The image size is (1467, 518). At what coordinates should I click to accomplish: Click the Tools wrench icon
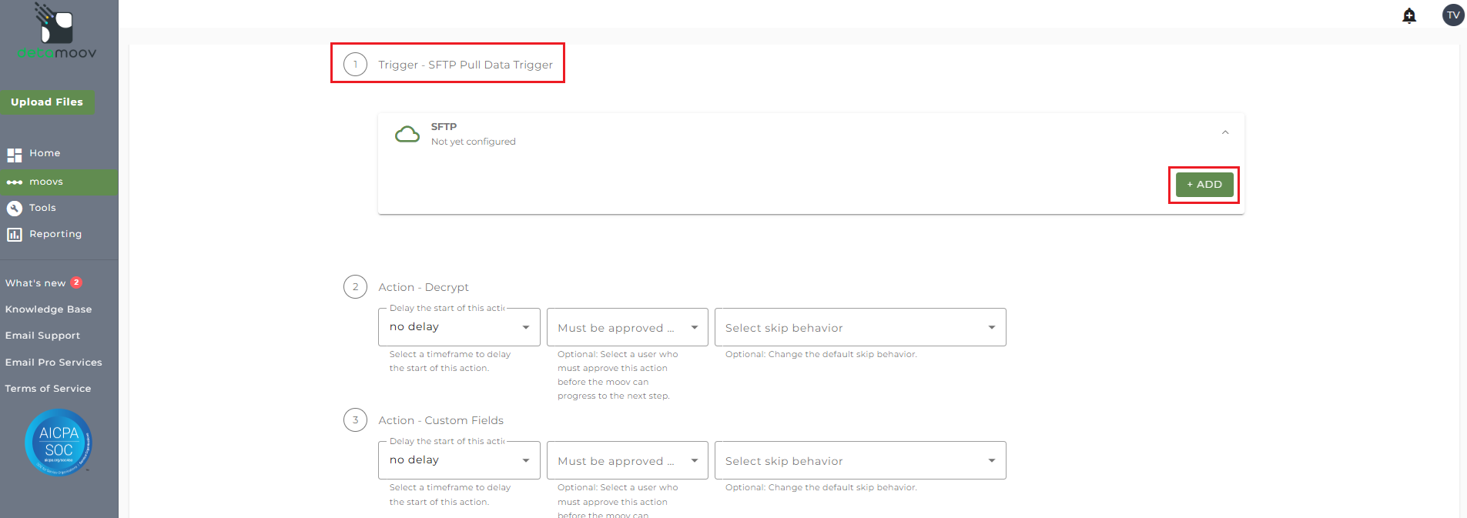[x=15, y=209]
